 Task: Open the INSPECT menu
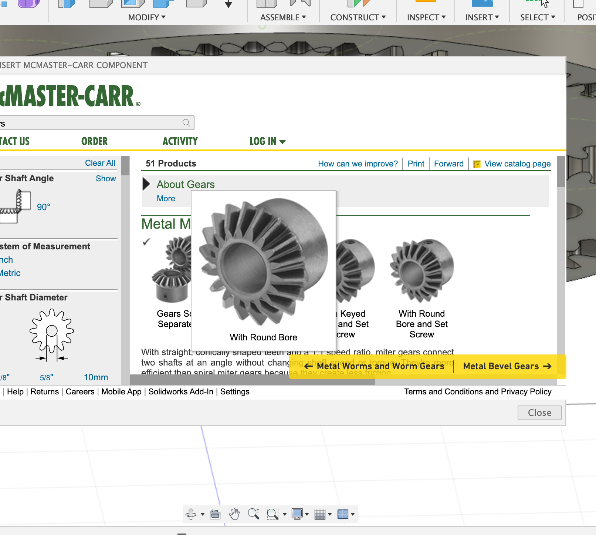[x=426, y=17]
